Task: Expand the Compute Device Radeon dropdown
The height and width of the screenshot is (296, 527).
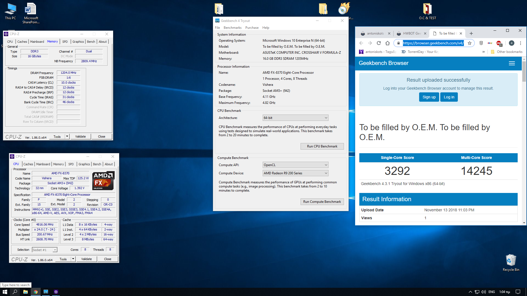Action: click(295, 173)
